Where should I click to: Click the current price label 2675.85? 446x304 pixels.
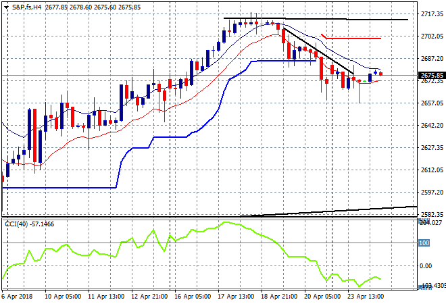click(432, 76)
